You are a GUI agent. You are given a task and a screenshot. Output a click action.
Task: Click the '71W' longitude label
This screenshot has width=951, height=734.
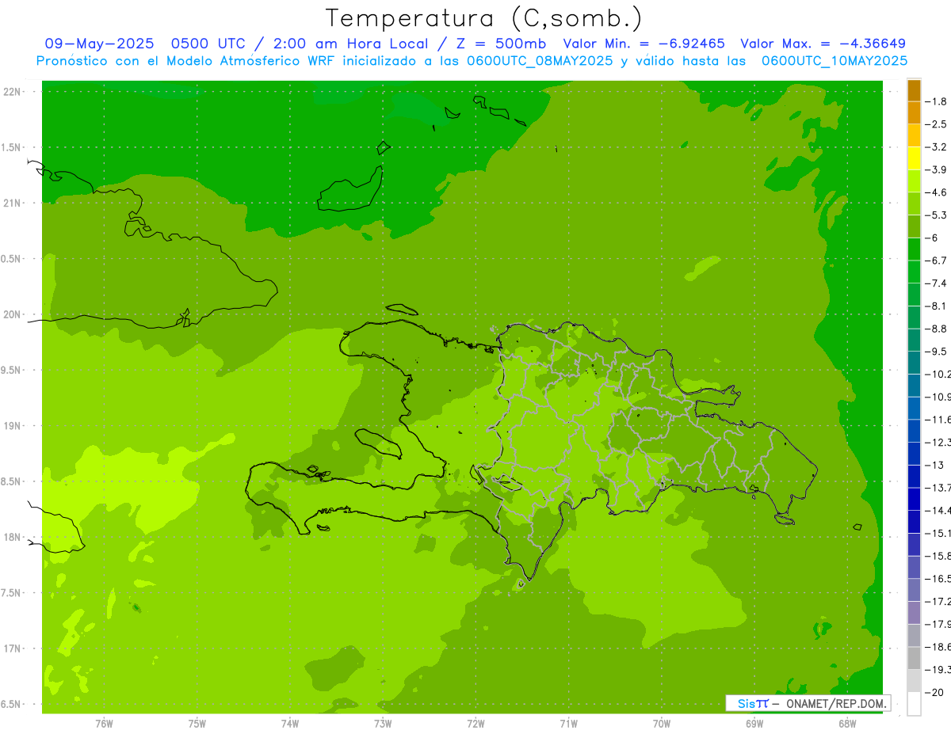568,724
